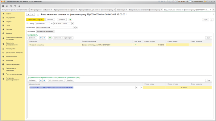Open the calendar picker for the date field
Image resolution: width=216 pixels, height=121 pixels.
click(x=73, y=24)
